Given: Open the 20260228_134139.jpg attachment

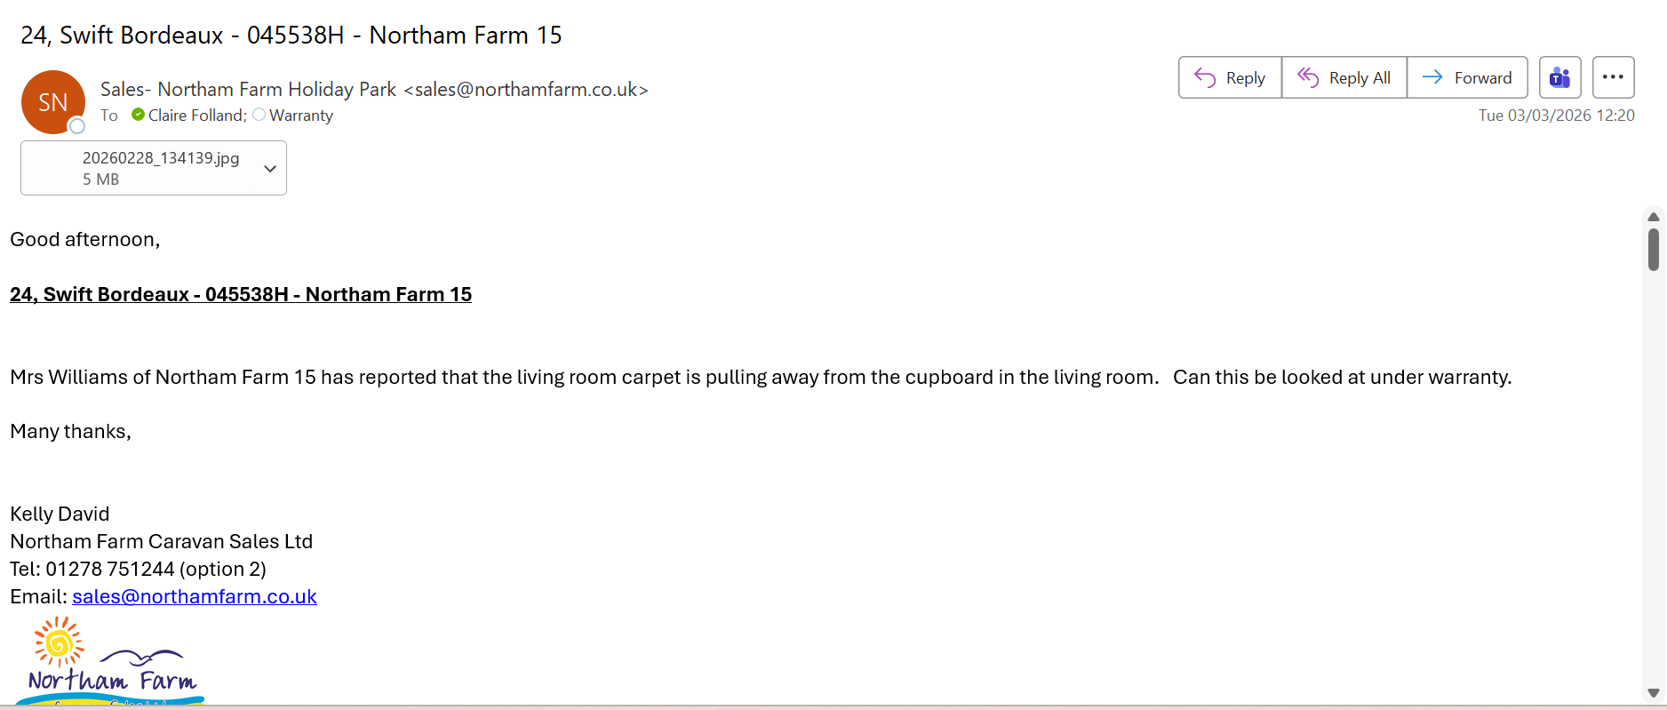Looking at the screenshot, I should (160, 168).
